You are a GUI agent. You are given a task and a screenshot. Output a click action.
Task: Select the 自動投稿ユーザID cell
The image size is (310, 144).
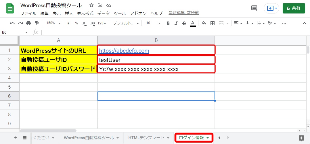tap(58, 60)
